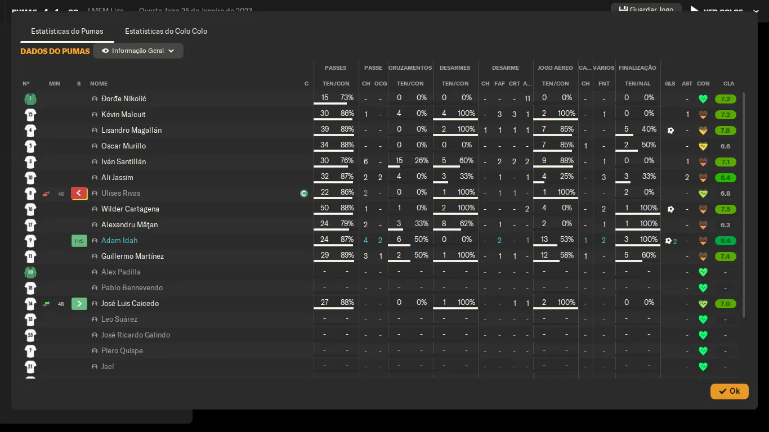
Task: Click the 9.4 rating badge for Adam Idah
Action: click(725, 241)
